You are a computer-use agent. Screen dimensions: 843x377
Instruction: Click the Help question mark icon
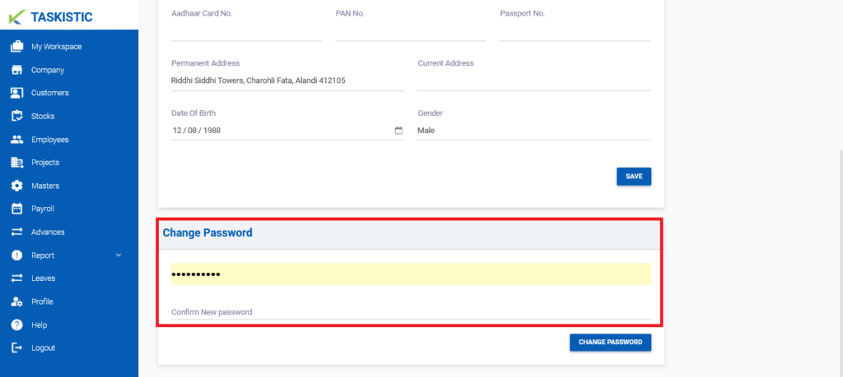pyautogui.click(x=16, y=325)
